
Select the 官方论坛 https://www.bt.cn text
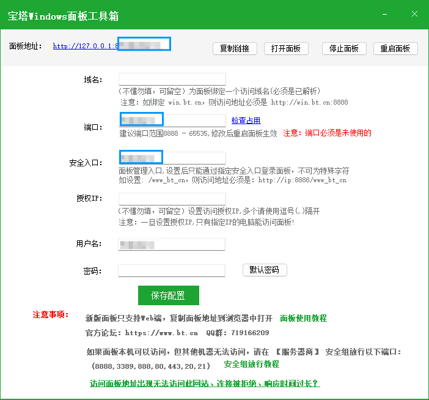142,333
